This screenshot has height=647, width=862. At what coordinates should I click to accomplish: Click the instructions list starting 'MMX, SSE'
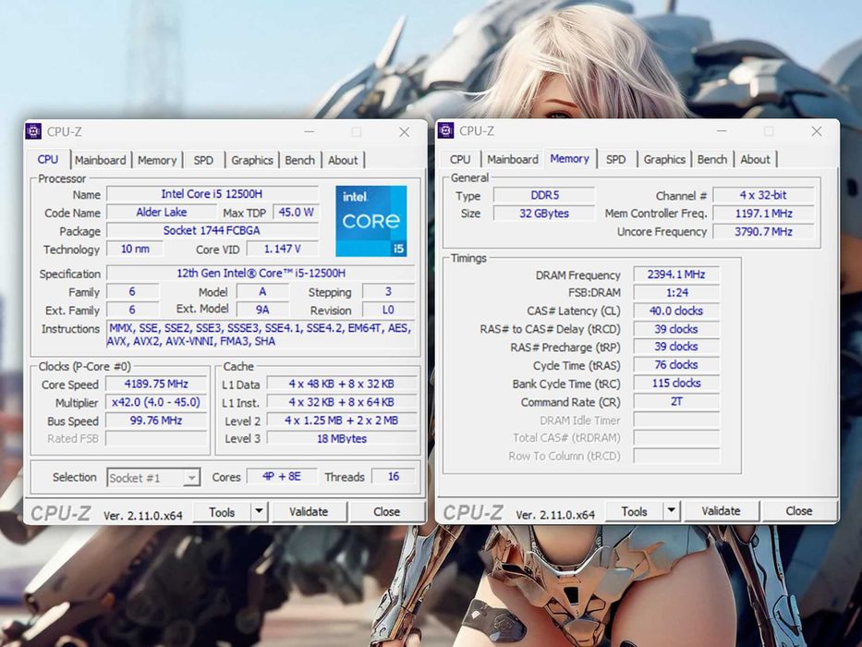pos(261,335)
